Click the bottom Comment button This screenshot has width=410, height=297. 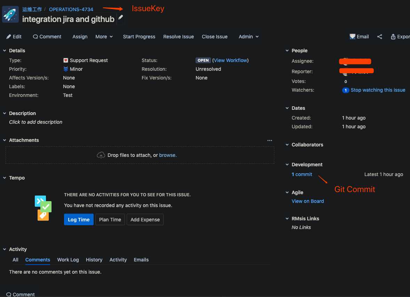point(21,294)
